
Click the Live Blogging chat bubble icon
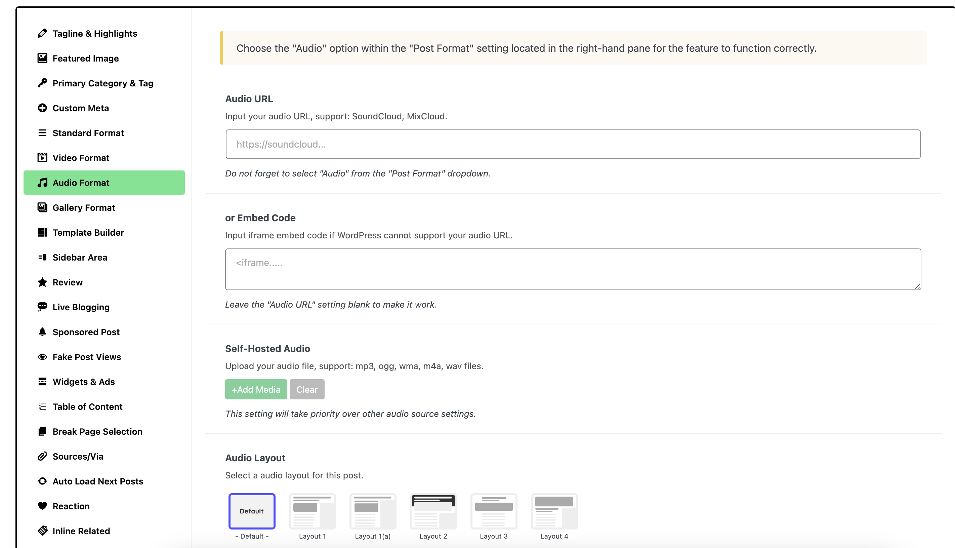[x=42, y=307]
